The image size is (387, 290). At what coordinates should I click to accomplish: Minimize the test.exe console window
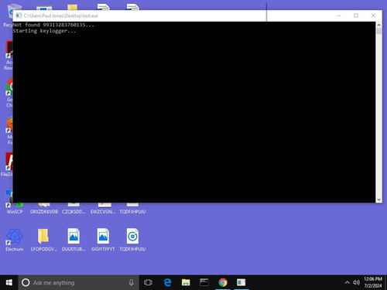(x=339, y=15)
